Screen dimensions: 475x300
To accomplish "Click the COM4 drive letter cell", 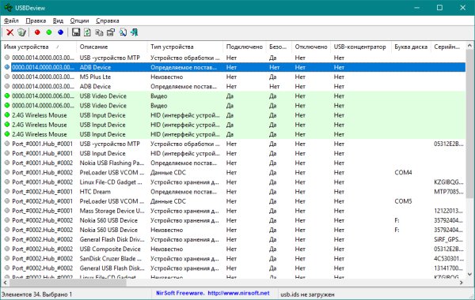I will pos(403,173).
